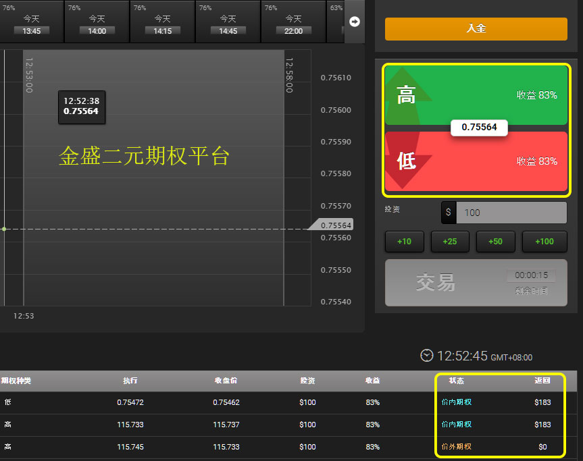Choose the red 低 (Low) option
583x461 pixels.
click(476, 161)
